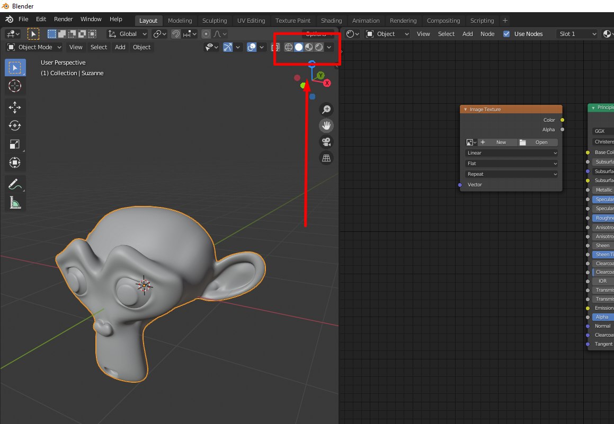
Task: Switch to the Modeling workspace tab
Action: (180, 21)
